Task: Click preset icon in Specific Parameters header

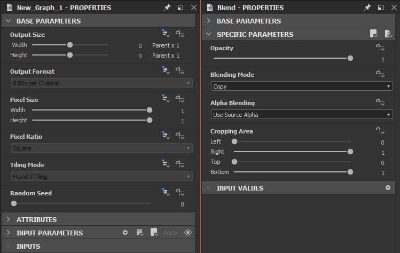Action: point(374,34)
